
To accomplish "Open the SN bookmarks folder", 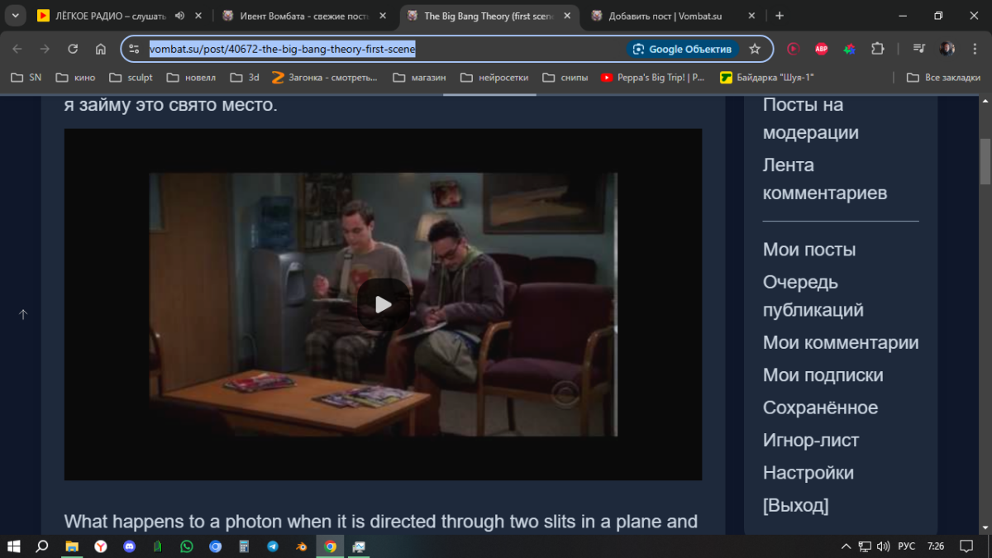I will (26, 78).
